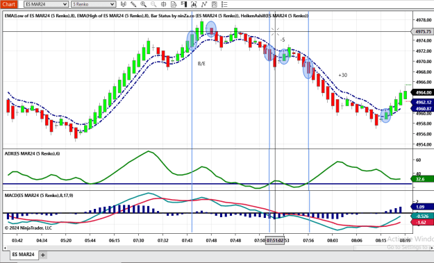The height and width of the screenshot is (263, 434).
Task: Click the teal -0.526 MACD marker
Action: (x=423, y=216)
